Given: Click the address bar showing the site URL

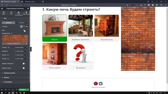Looking at the screenshot, I should [18, 5].
